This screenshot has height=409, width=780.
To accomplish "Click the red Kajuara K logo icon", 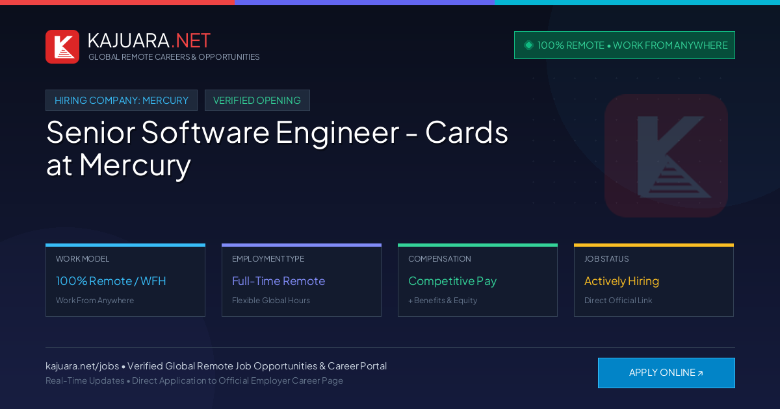I will 62,47.
